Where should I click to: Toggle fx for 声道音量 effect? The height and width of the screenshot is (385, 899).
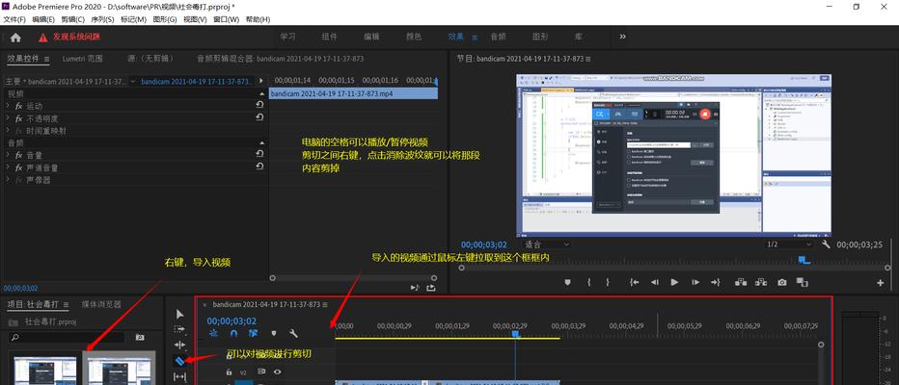[x=18, y=168]
